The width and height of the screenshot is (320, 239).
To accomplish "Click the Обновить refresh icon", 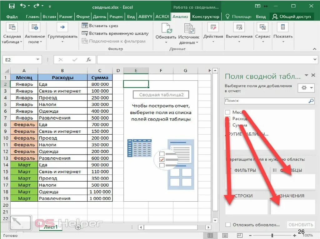I will (167, 28).
